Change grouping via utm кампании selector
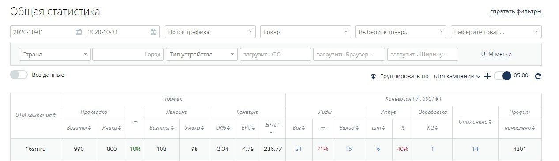The height and width of the screenshot is (161, 559). (457, 76)
